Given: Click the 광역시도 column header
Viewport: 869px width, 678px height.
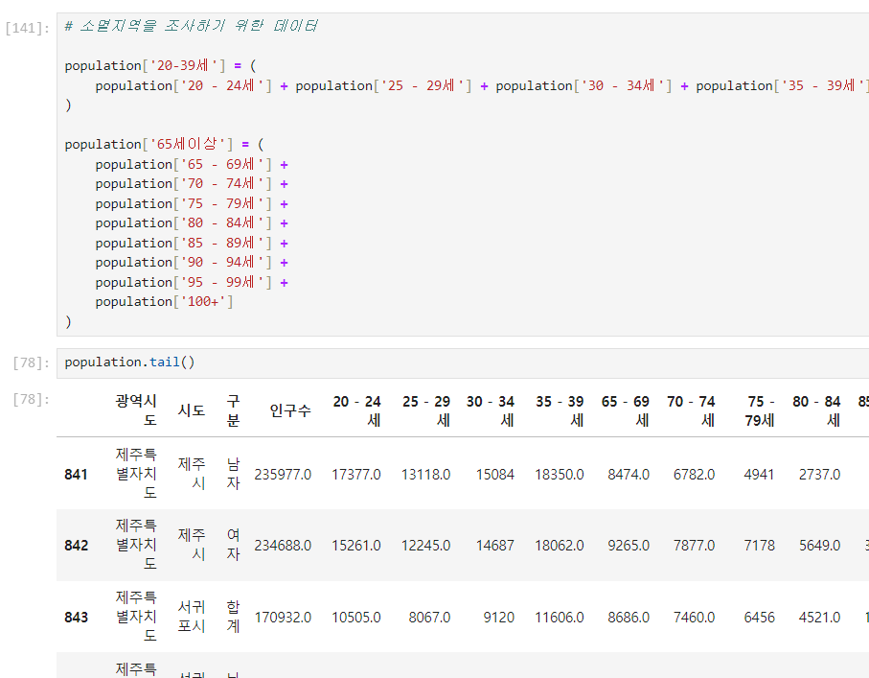Looking at the screenshot, I should [136, 410].
